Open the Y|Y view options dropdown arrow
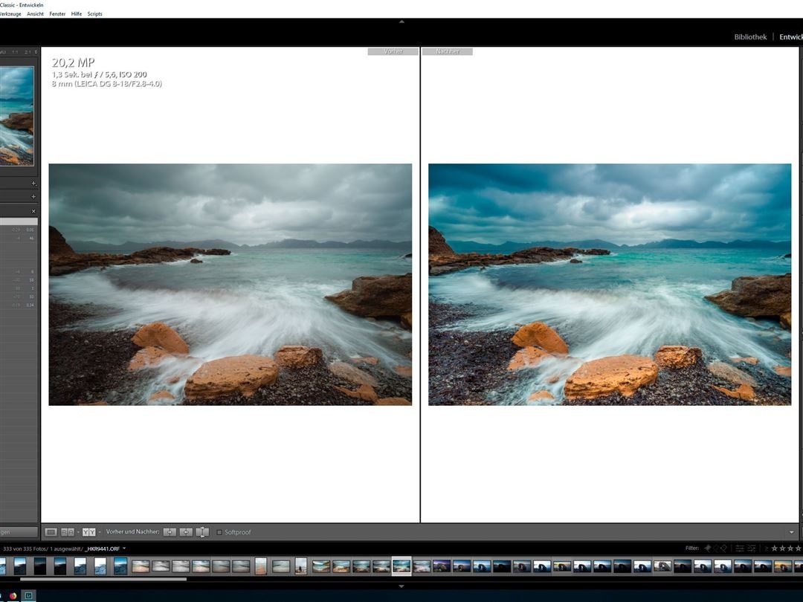This screenshot has width=803, height=602. 99,532
